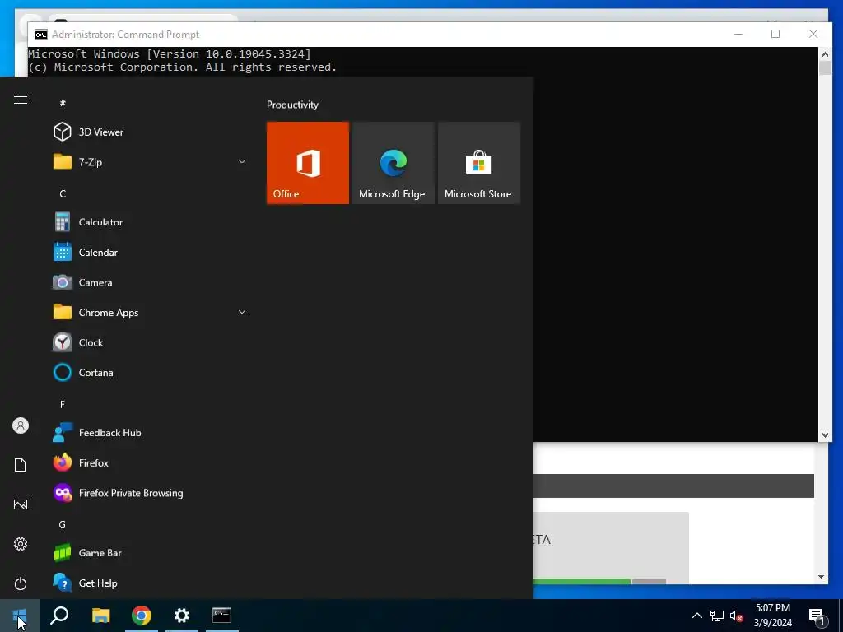Image resolution: width=843 pixels, height=632 pixels.
Task: Click the Command Prompt scrollbar down arrow
Action: click(x=825, y=435)
